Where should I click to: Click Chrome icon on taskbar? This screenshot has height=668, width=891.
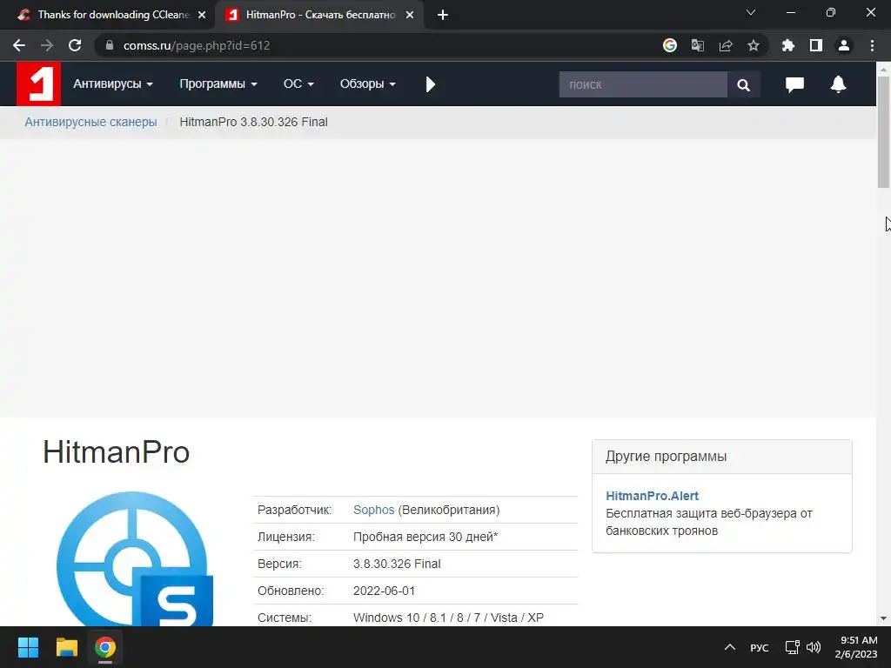click(105, 647)
